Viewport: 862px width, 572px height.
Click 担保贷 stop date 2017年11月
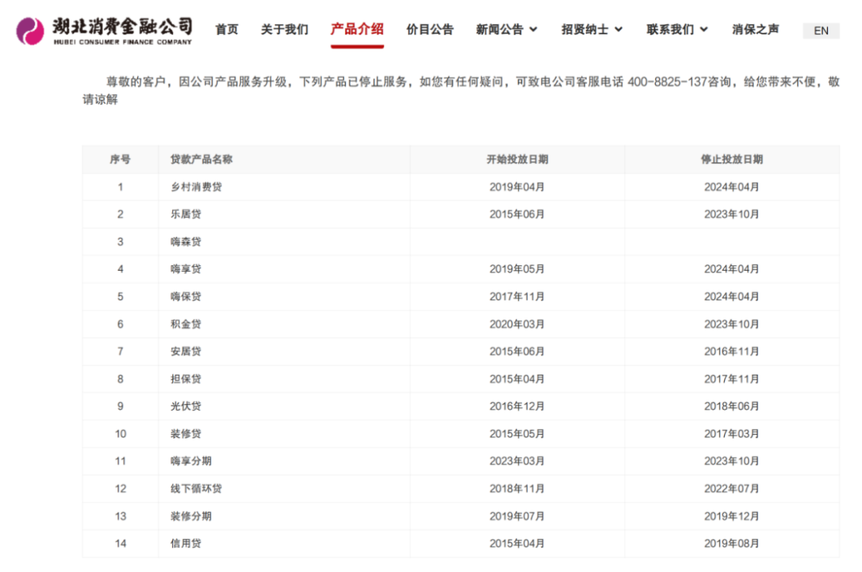[731, 379]
